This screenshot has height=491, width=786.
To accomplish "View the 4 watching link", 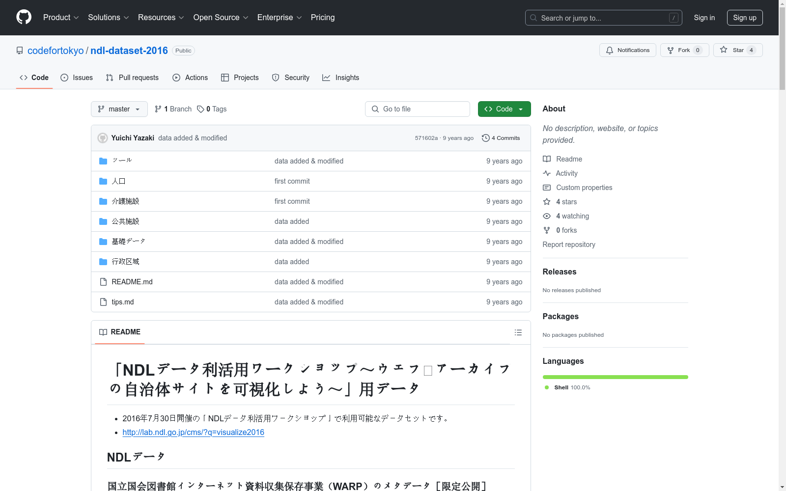I will click(566, 216).
